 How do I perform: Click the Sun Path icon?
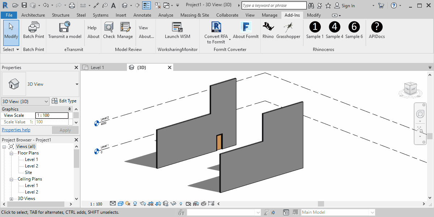(x=127, y=204)
